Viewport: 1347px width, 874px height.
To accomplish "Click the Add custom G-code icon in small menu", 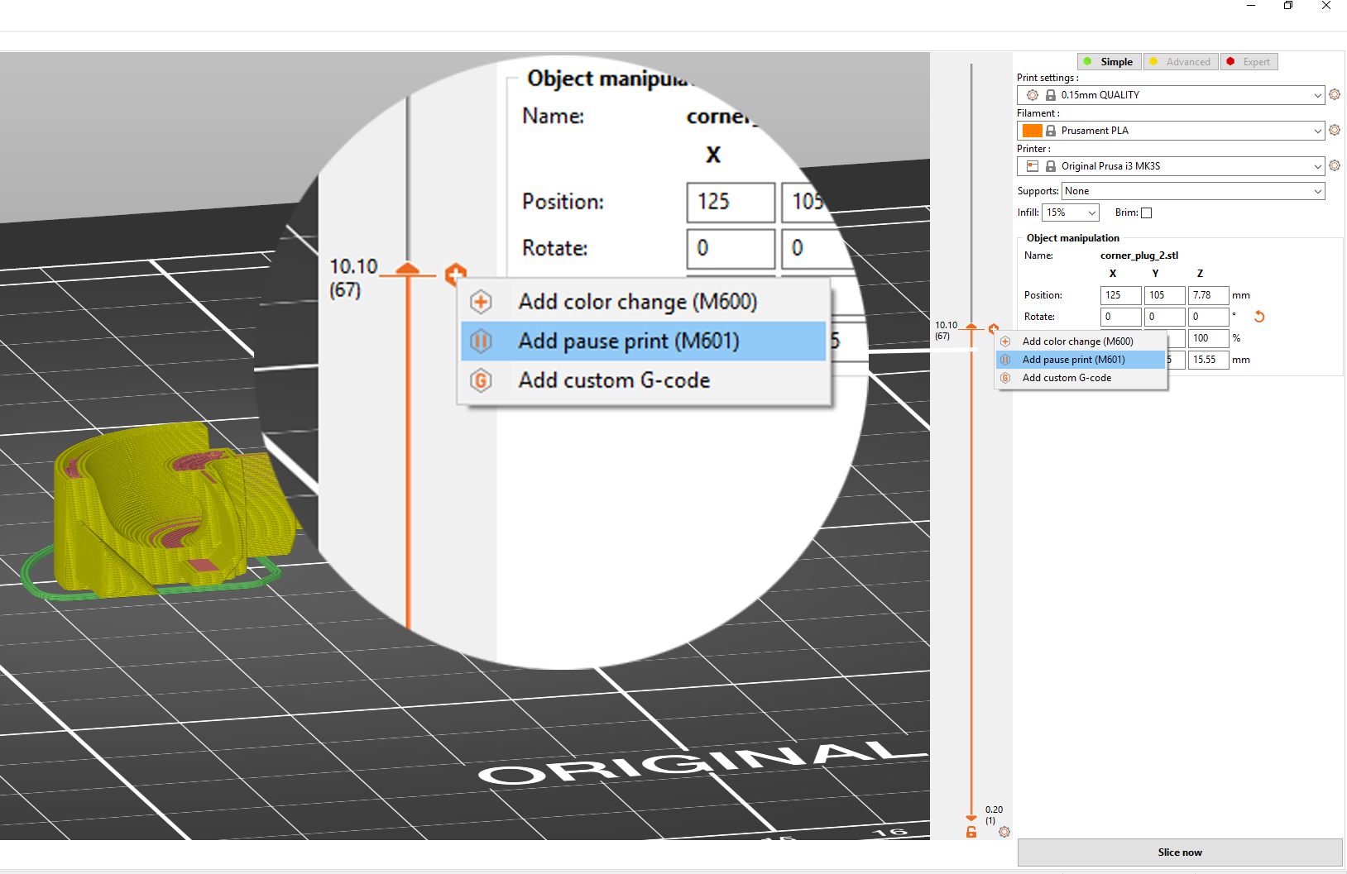I will point(1005,378).
